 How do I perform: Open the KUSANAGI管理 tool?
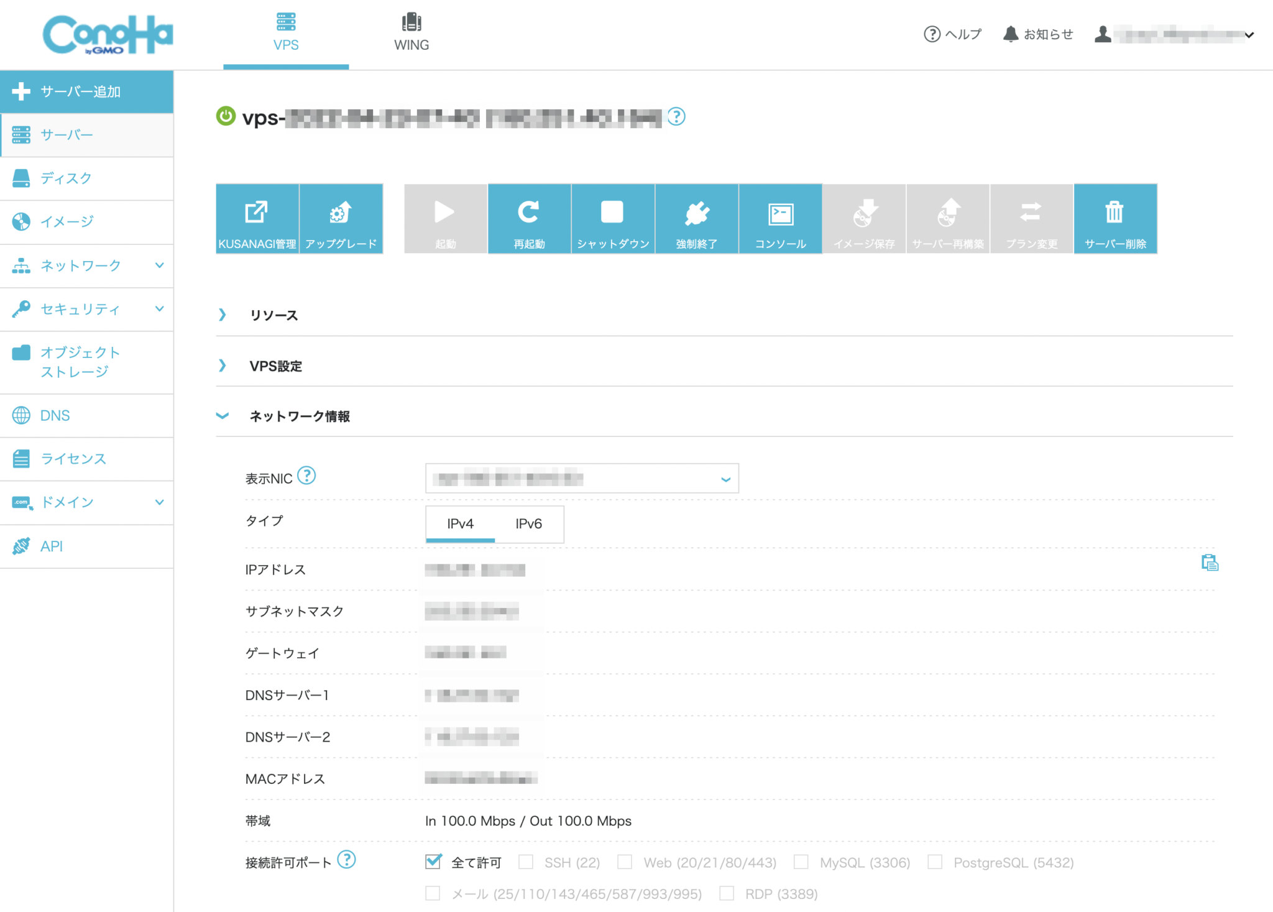[x=257, y=218]
